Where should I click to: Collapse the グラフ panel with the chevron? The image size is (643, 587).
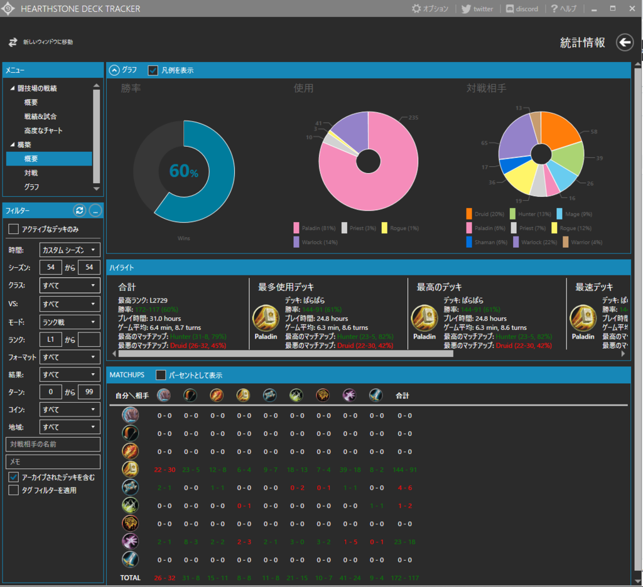tap(114, 70)
